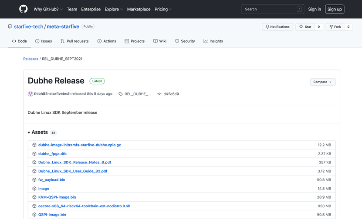Click the commit icon beside d4fa6d0

(159, 94)
